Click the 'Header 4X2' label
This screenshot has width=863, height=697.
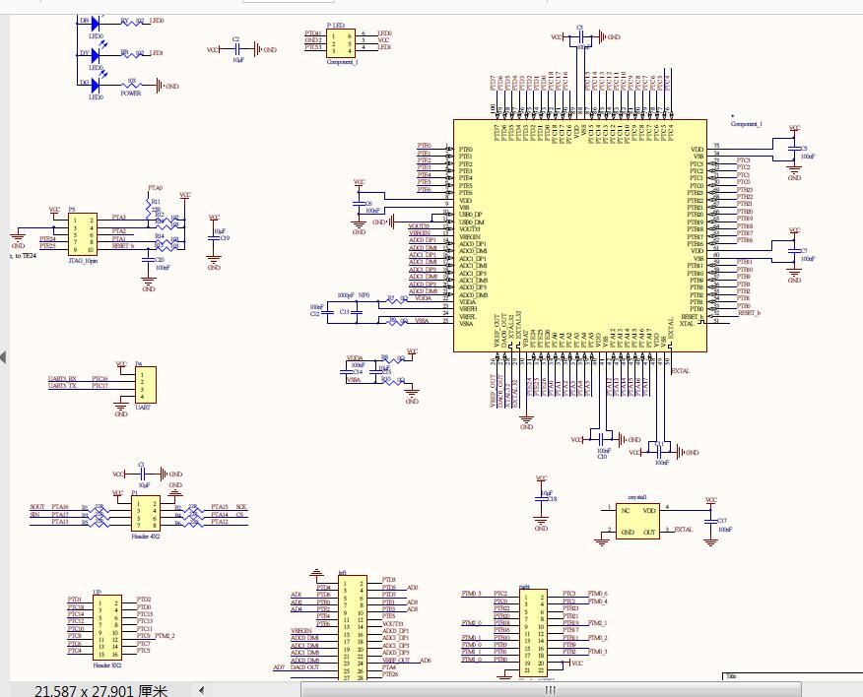point(146,536)
